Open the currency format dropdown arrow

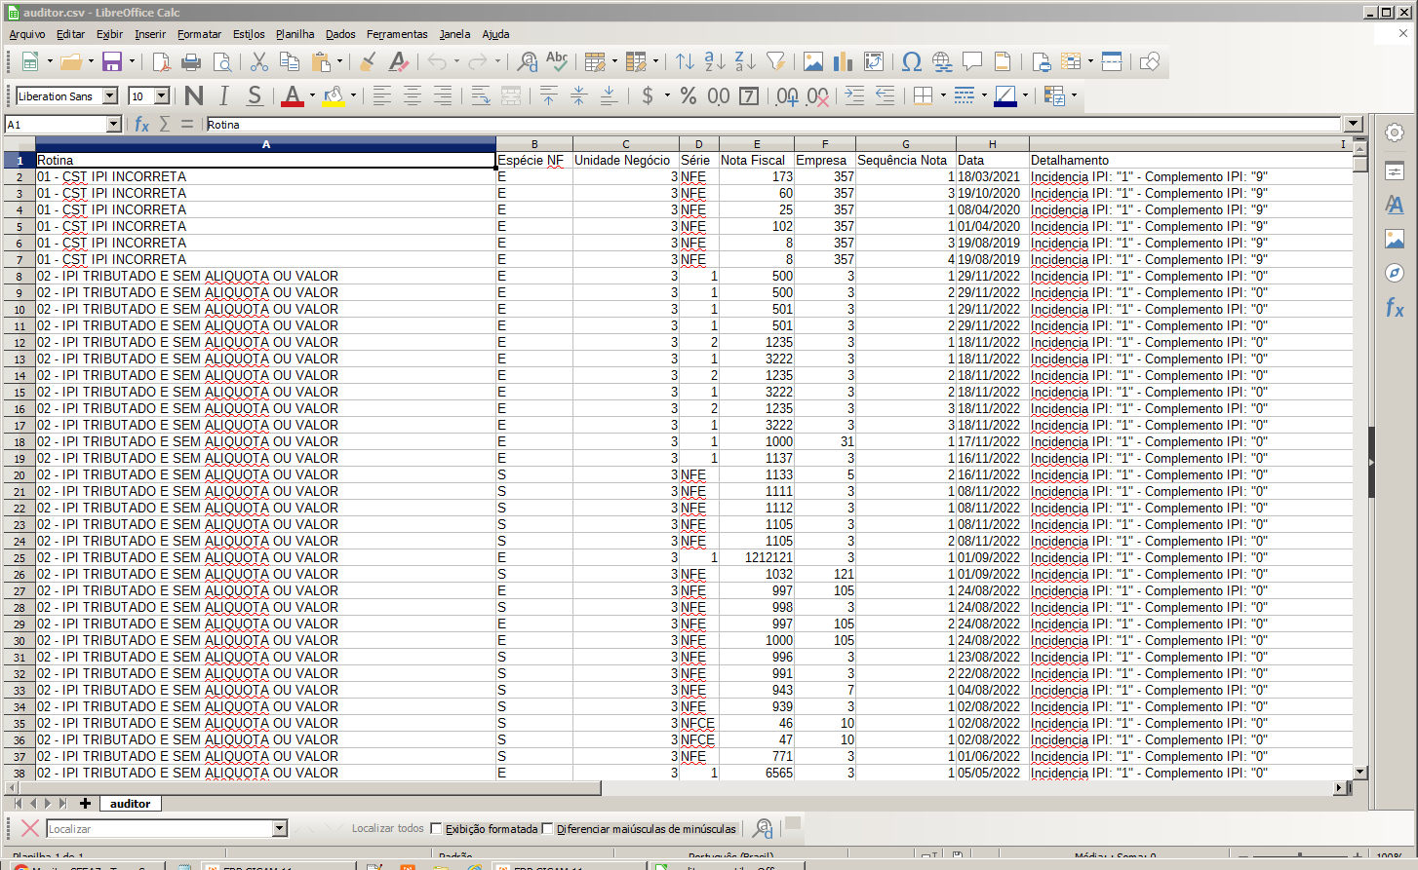point(667,95)
